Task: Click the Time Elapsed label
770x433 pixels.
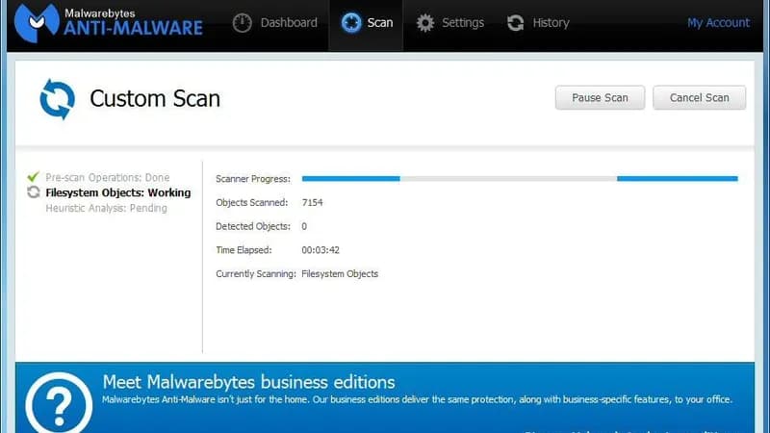Action: coord(244,250)
